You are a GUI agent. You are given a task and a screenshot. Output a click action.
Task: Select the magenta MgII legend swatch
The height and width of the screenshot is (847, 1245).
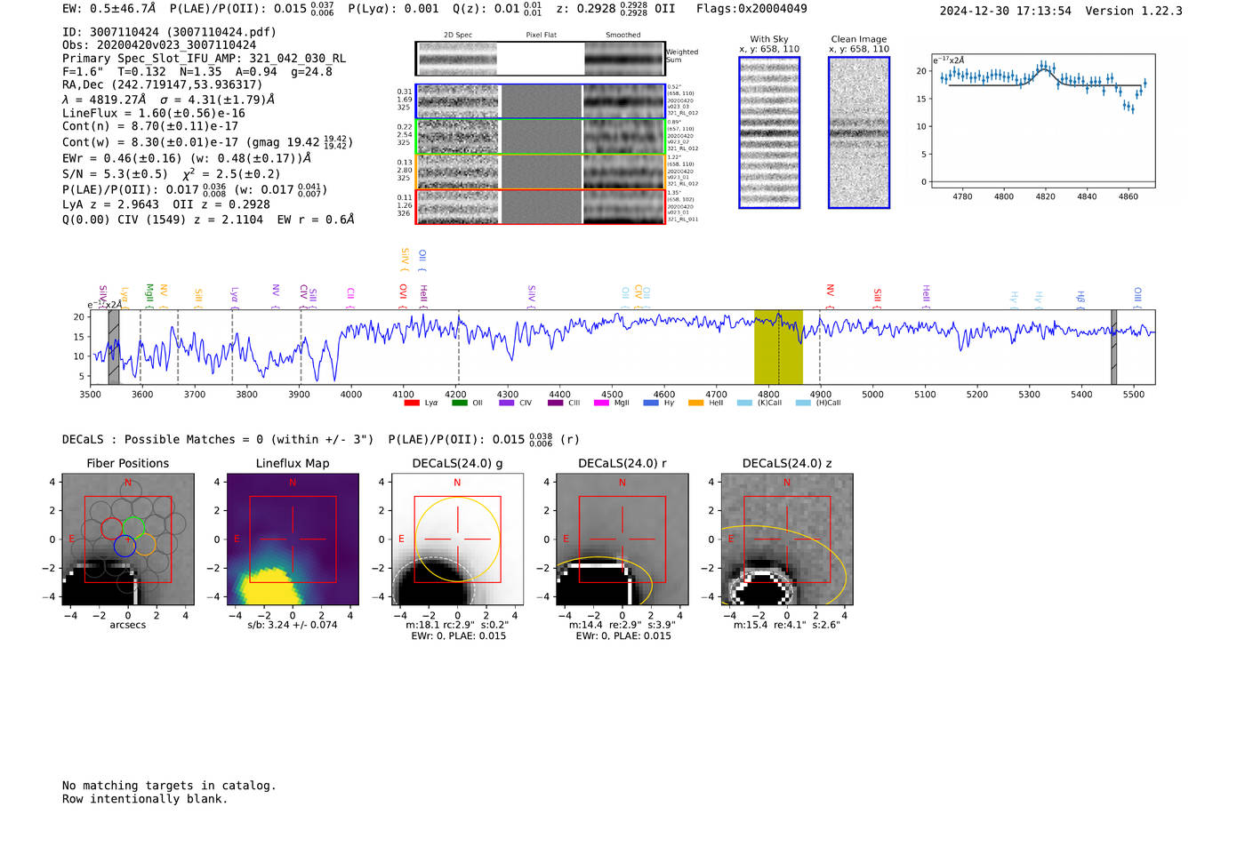[601, 404]
